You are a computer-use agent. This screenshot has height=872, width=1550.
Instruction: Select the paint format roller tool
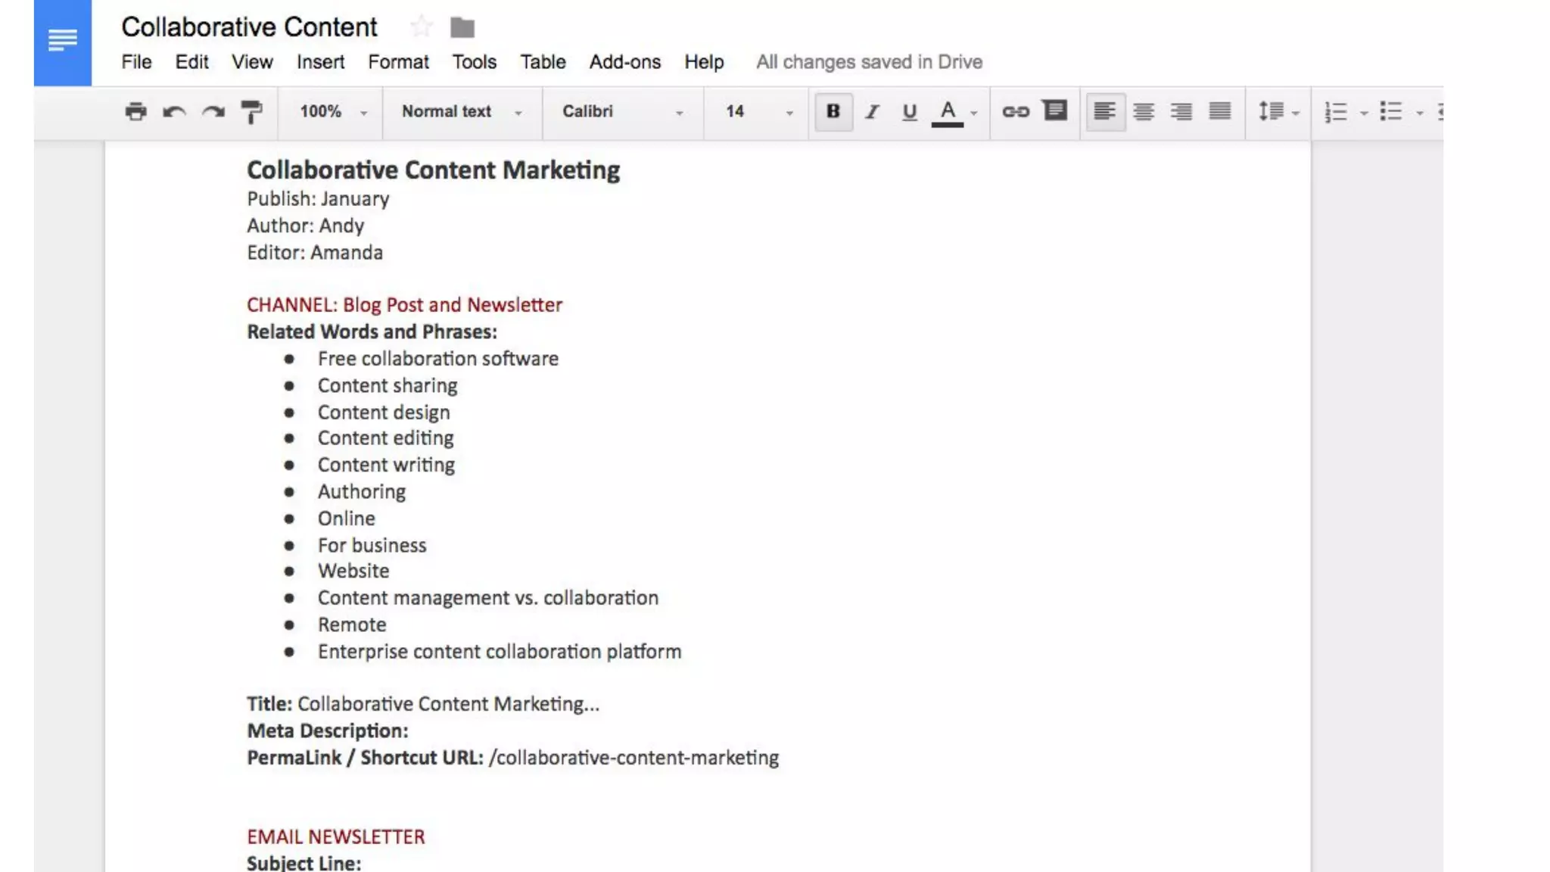(x=251, y=112)
